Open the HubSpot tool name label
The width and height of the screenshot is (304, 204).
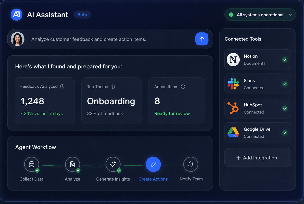click(x=253, y=105)
